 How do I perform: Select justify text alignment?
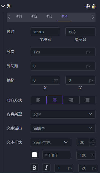click(87, 100)
